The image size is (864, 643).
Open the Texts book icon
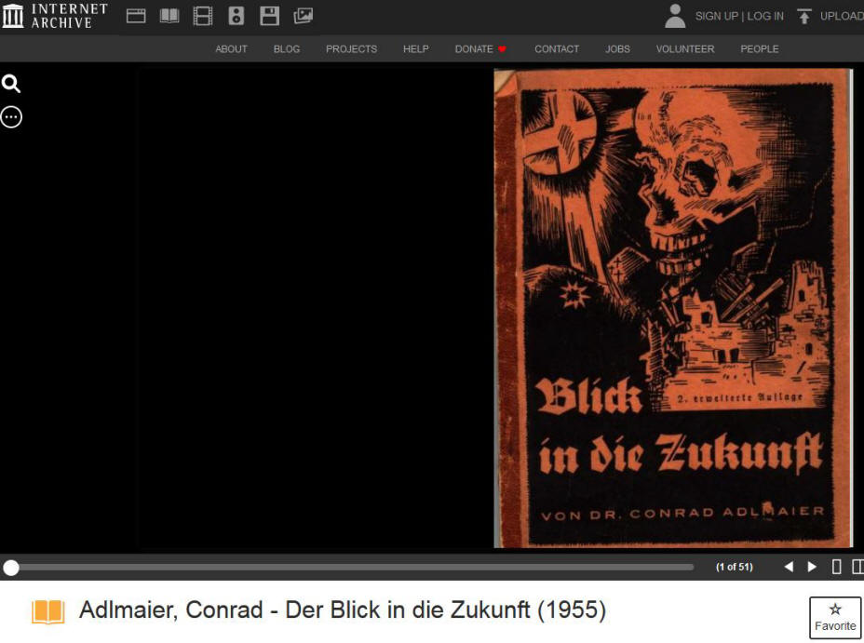click(169, 16)
